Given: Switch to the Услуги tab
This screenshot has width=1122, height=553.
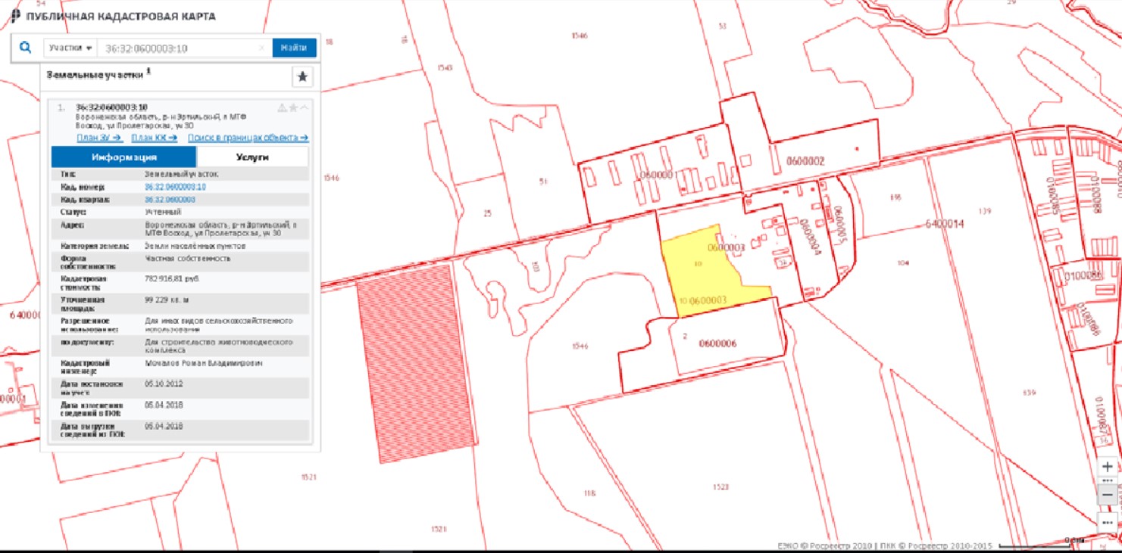Looking at the screenshot, I should pos(252,157).
